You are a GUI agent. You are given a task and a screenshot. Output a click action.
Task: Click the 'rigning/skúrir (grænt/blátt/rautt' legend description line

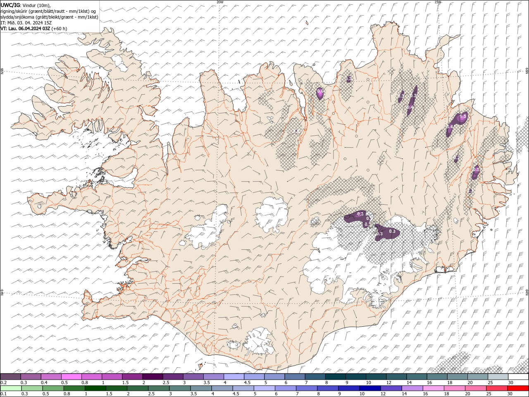tap(48, 11)
